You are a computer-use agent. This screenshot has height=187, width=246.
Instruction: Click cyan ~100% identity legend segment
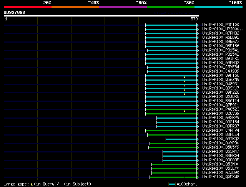218,7
